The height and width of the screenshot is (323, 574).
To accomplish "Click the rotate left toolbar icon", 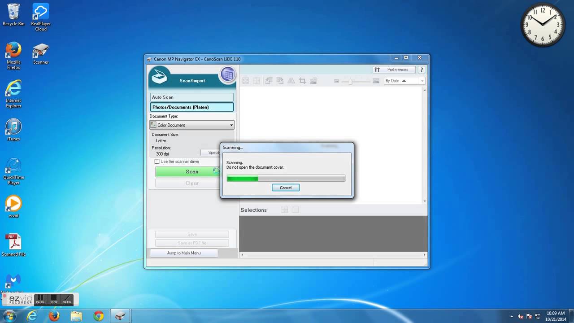I will 269,81.
